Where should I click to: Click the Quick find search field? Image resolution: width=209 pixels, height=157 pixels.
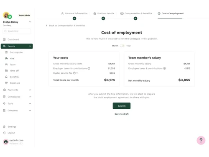click(17, 31)
